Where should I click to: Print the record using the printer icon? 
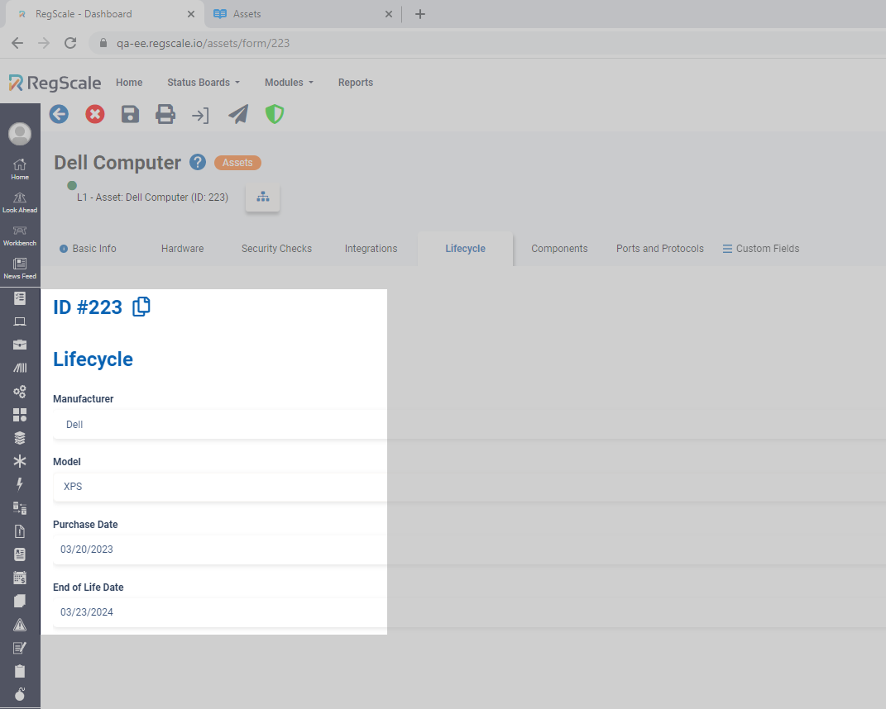point(165,115)
